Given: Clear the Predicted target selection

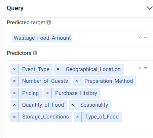Looking at the screenshot, I should point(140,37).
